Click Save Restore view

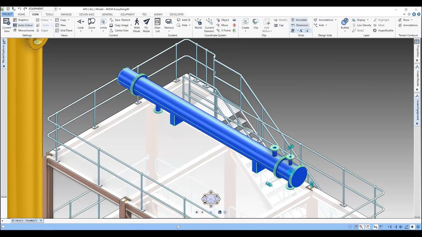tap(120, 20)
